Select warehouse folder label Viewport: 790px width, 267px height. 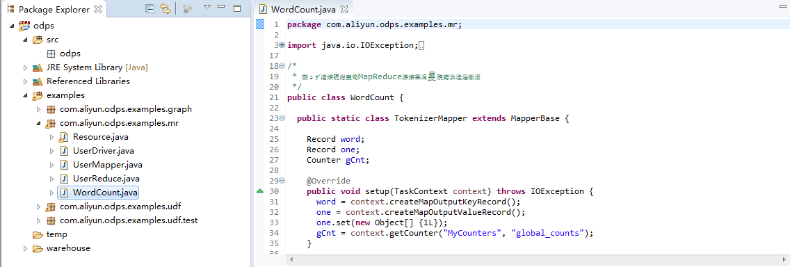(69, 248)
